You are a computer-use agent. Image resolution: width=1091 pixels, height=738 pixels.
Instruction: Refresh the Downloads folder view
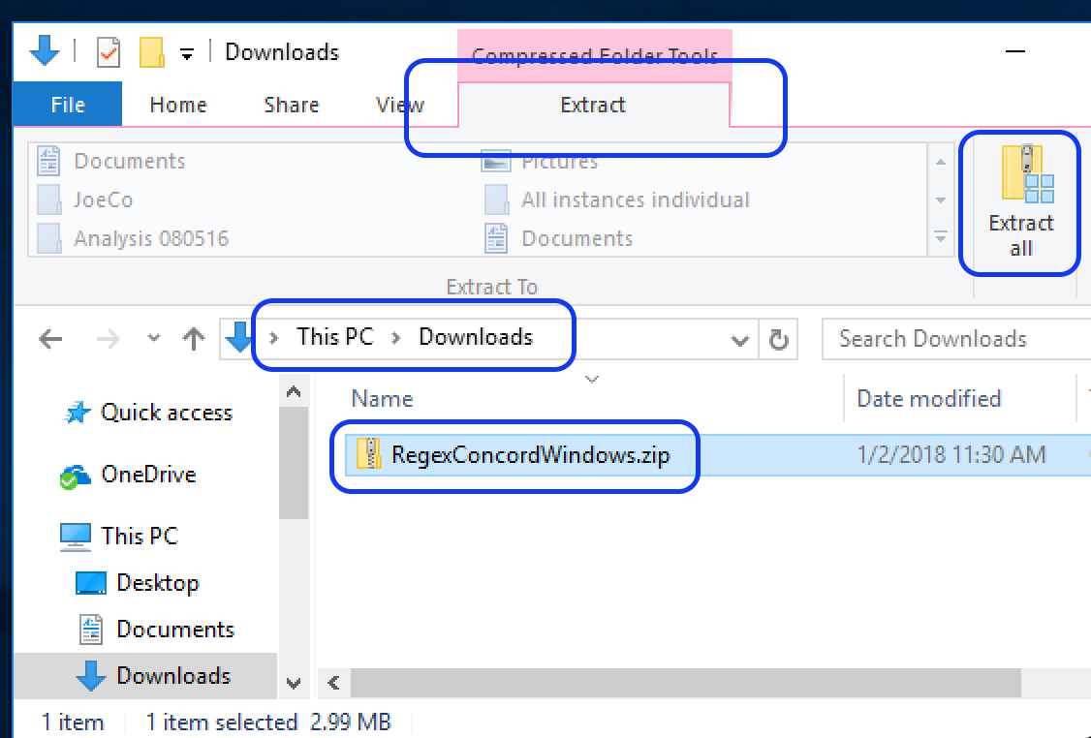click(x=777, y=340)
